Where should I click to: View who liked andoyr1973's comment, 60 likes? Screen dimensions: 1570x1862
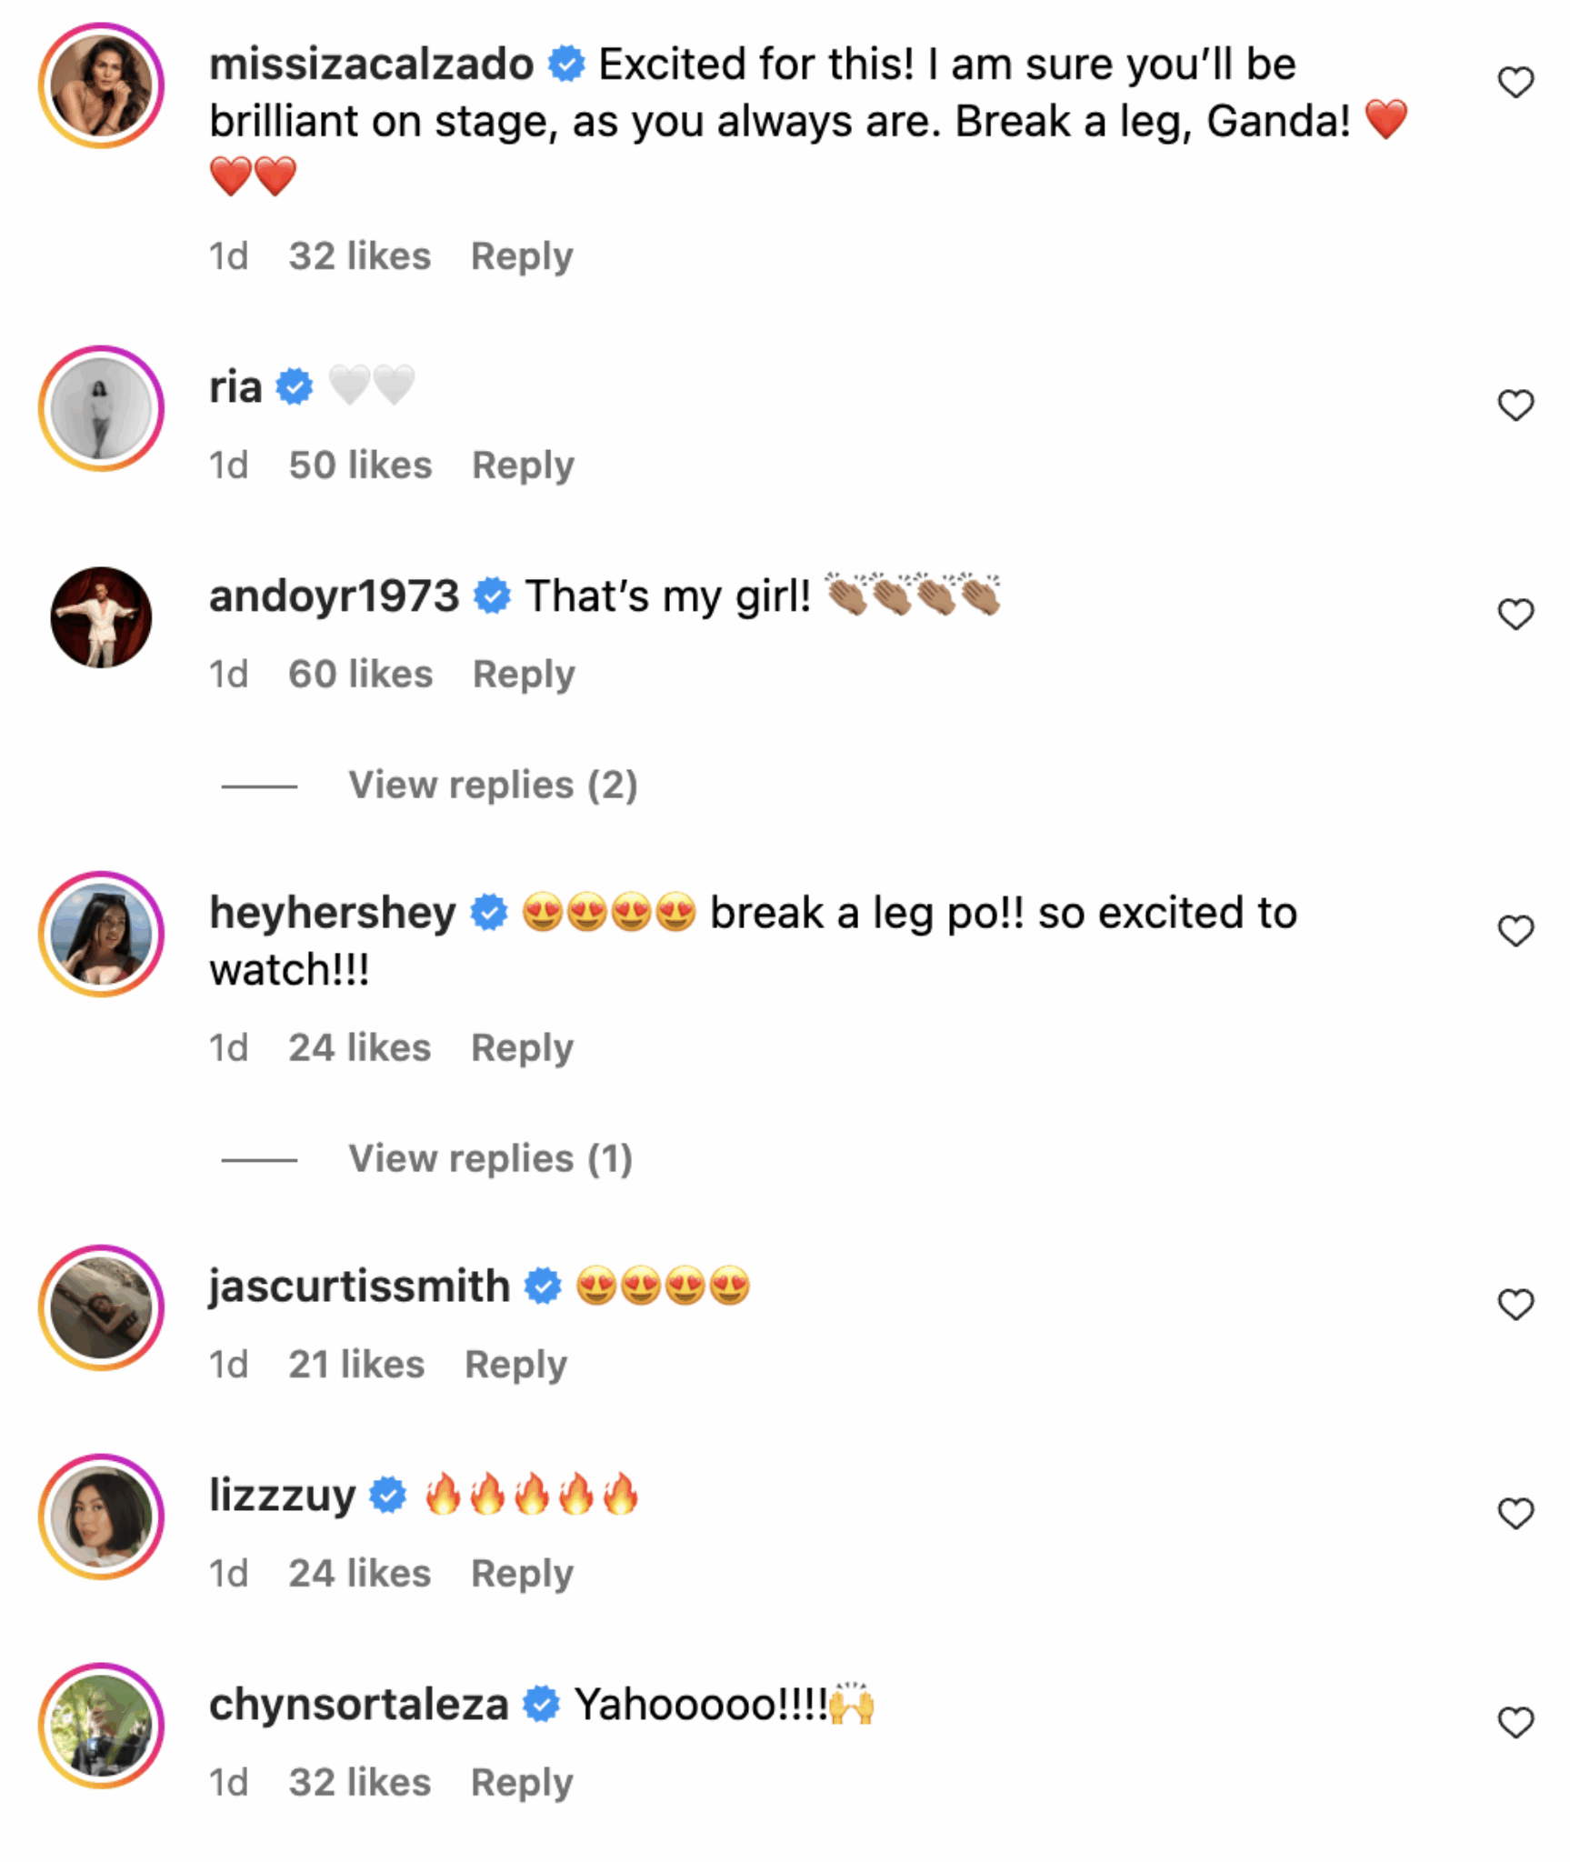point(360,675)
